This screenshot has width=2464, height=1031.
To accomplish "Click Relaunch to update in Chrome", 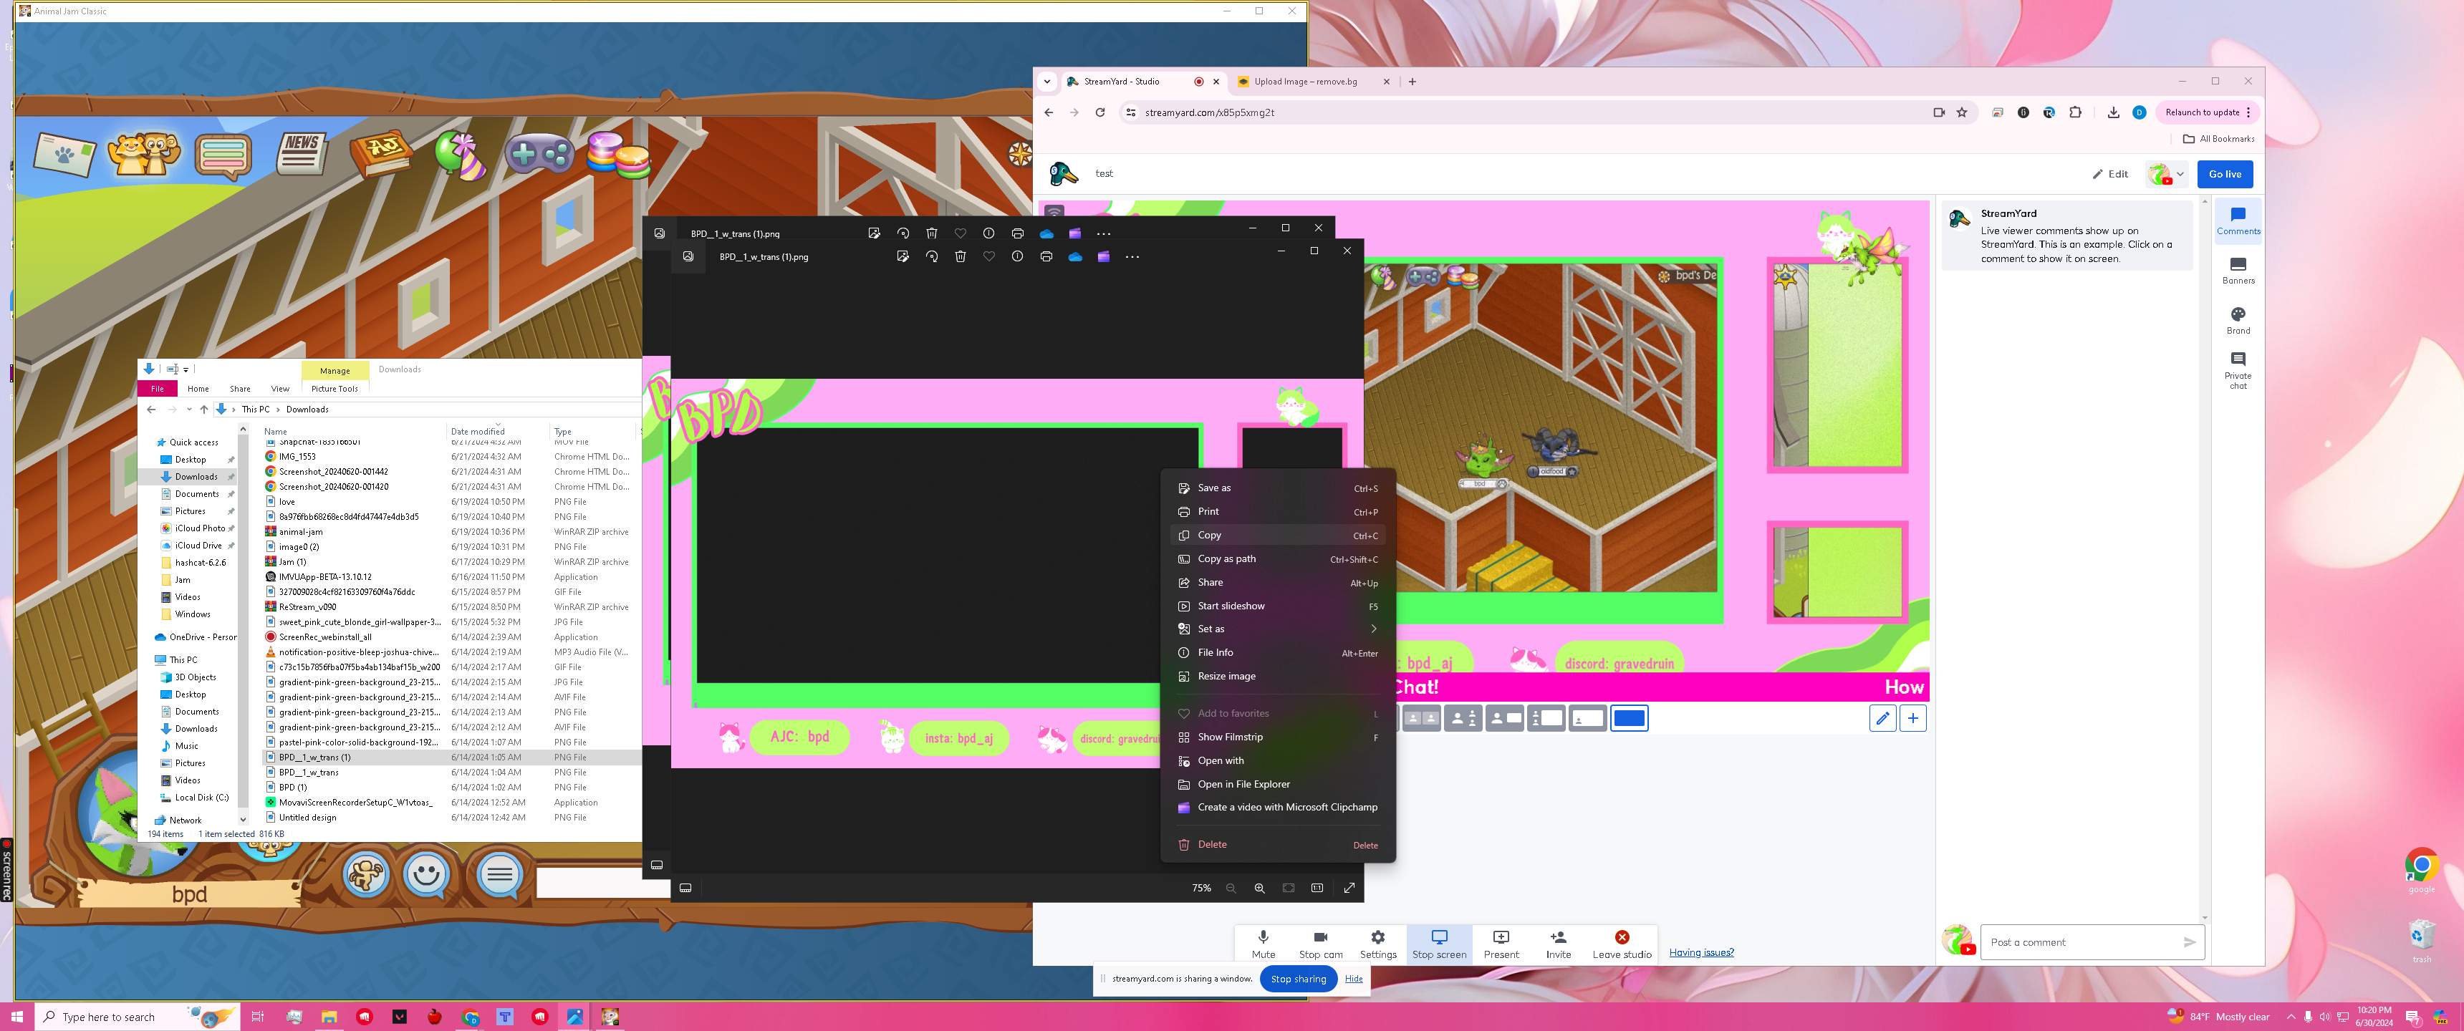I will 2207,113.
